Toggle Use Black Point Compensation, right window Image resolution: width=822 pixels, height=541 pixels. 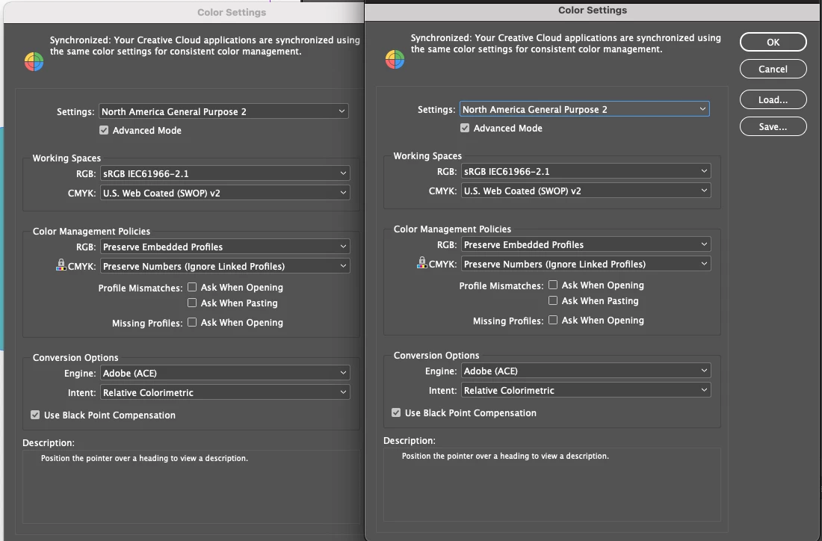(396, 412)
